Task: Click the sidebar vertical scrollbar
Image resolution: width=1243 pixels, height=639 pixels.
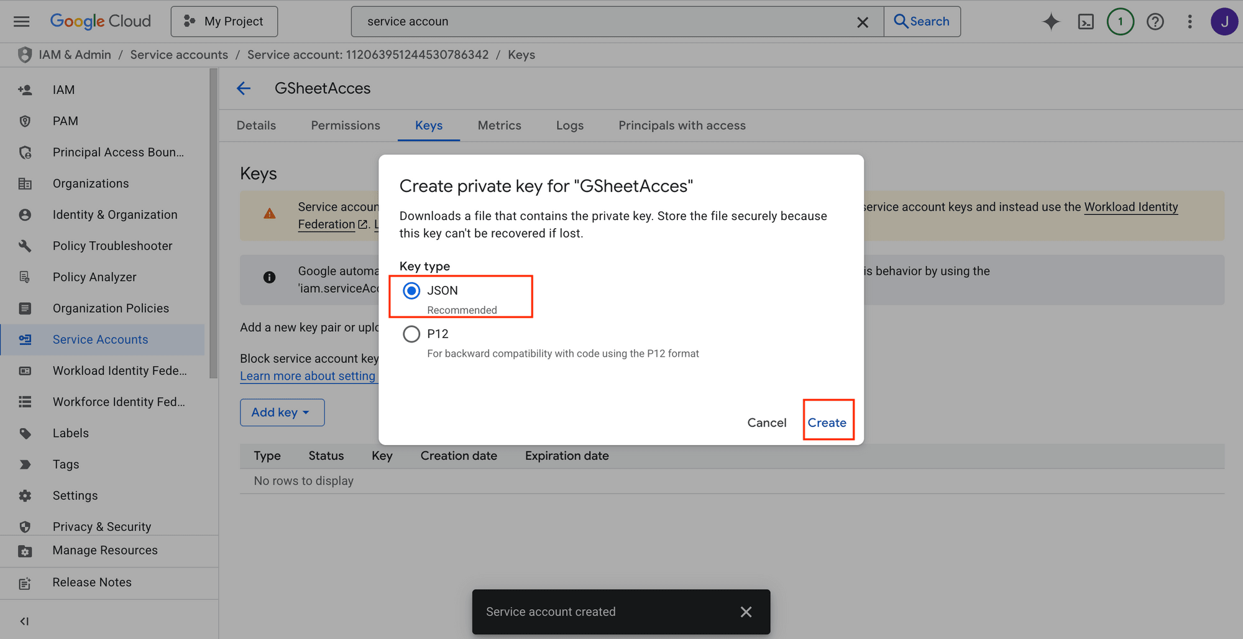Action: 214,224
